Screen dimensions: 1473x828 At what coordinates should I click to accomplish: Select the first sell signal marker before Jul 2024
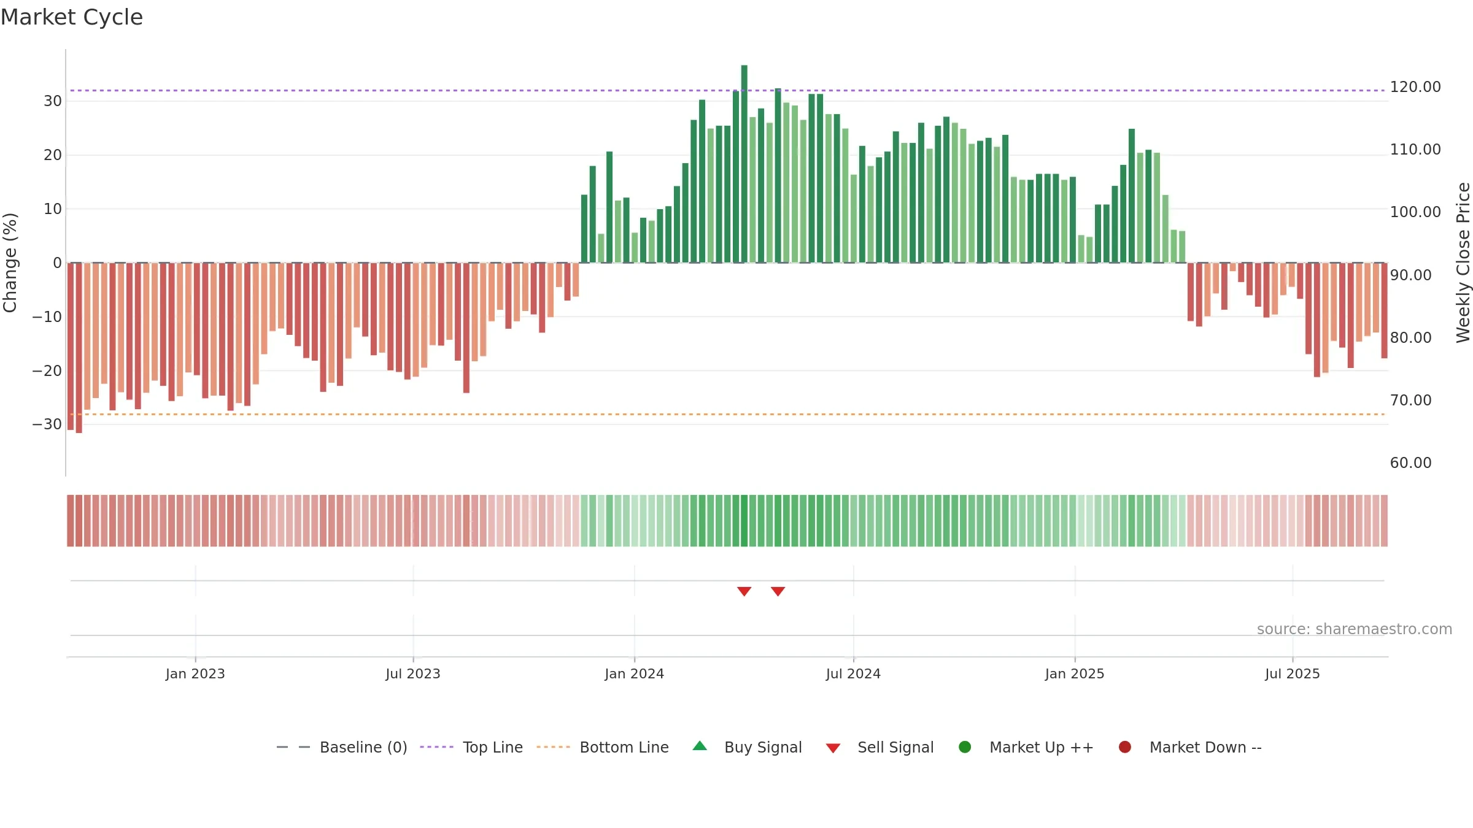[744, 591]
